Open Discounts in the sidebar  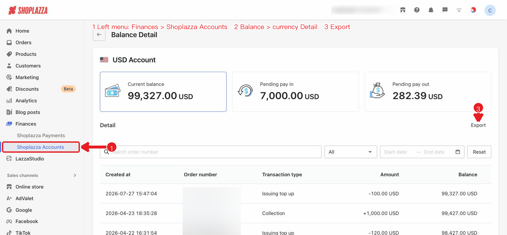tap(27, 89)
